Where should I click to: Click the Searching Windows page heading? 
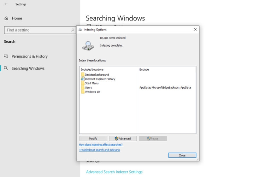click(115, 18)
